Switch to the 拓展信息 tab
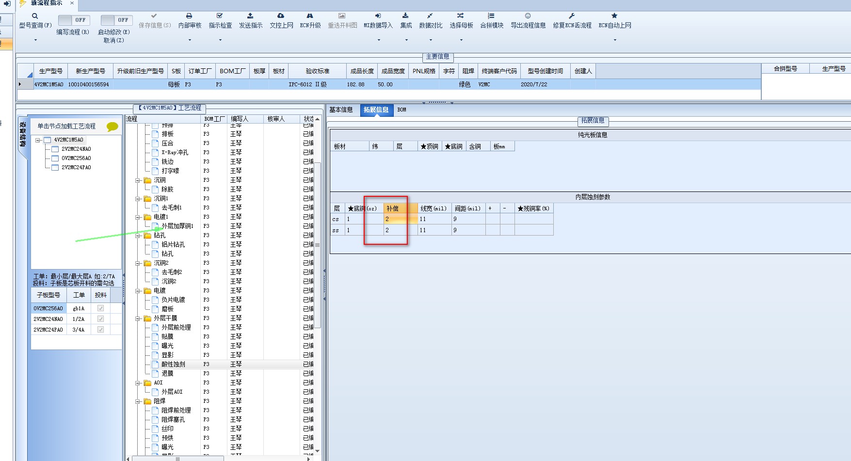 tap(376, 110)
